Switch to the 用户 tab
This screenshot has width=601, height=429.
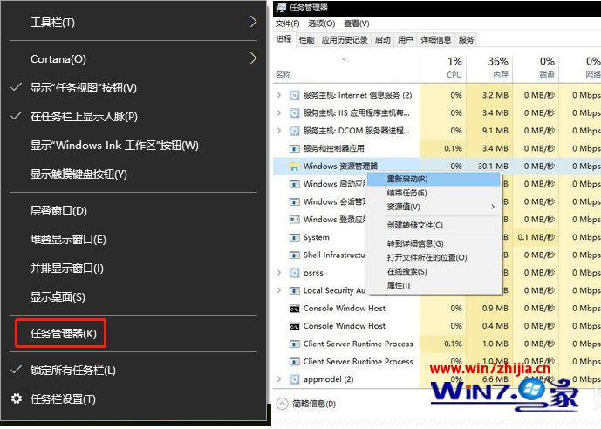click(405, 40)
